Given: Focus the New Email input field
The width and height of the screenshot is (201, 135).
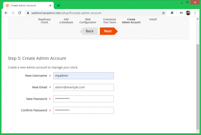Looking at the screenshot, I should 83,87.
